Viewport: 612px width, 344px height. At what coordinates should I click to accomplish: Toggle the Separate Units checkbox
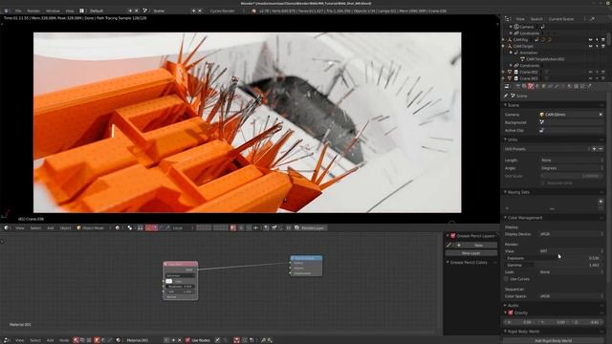click(543, 183)
